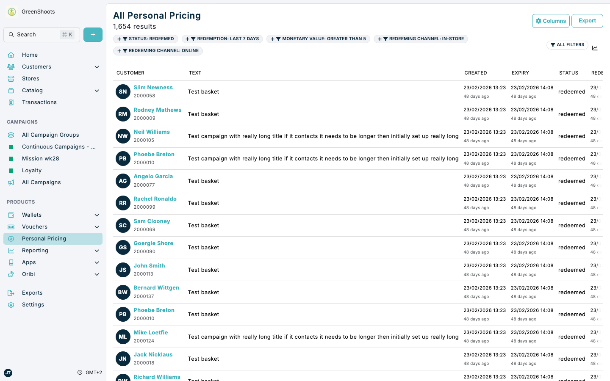Image resolution: width=610 pixels, height=381 pixels.
Task: Expand the Vouchers menu
Action: pyautogui.click(x=97, y=226)
